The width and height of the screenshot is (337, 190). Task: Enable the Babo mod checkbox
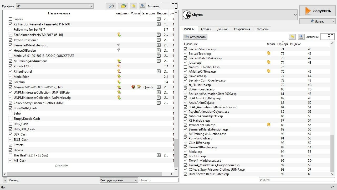coord(11,113)
